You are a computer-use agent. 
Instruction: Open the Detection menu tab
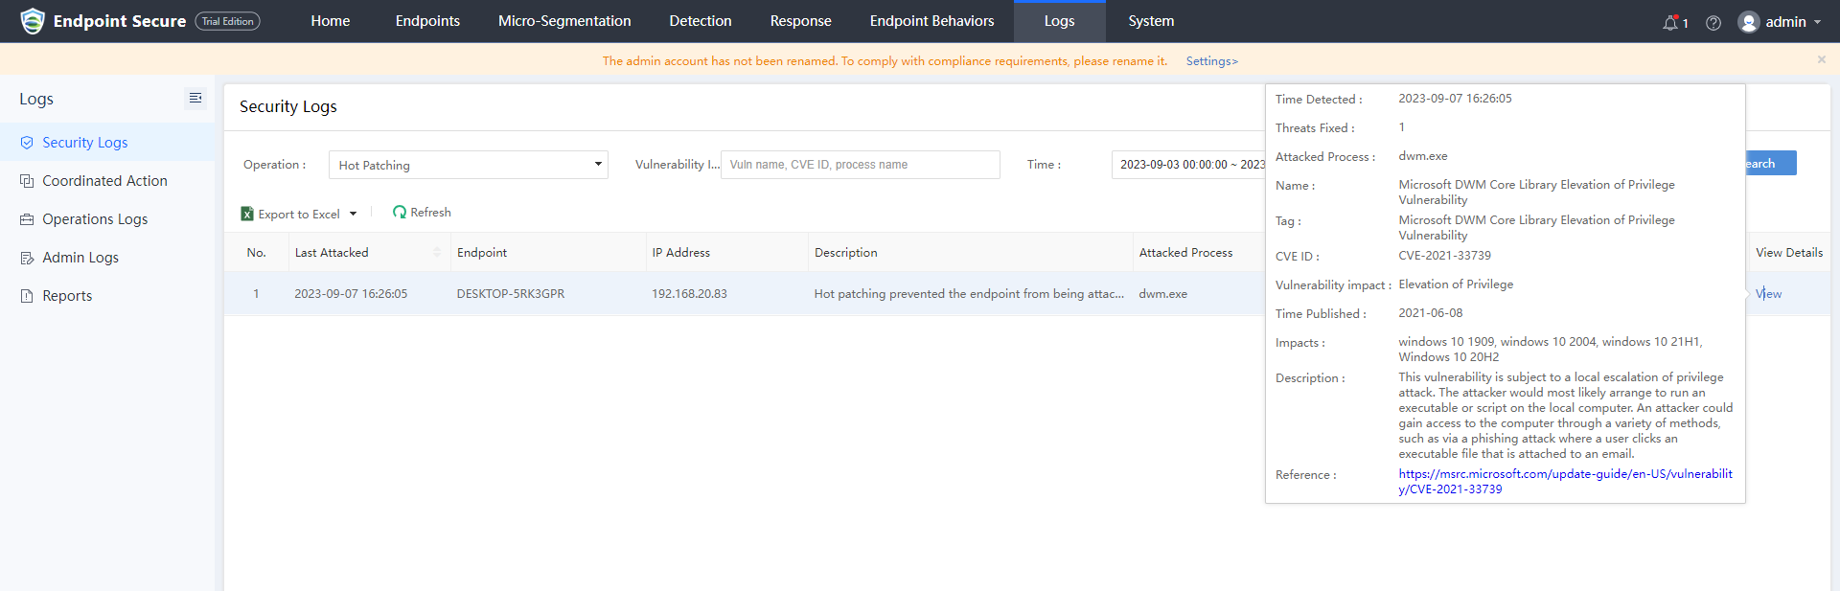coord(700,21)
